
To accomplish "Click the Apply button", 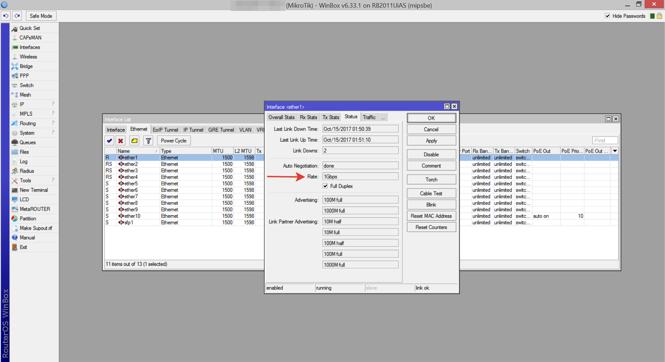I will (431, 141).
